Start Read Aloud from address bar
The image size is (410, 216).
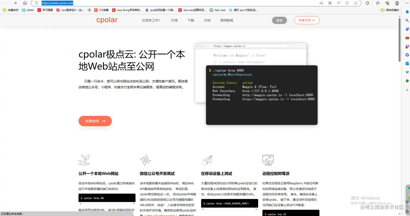(x=339, y=3)
